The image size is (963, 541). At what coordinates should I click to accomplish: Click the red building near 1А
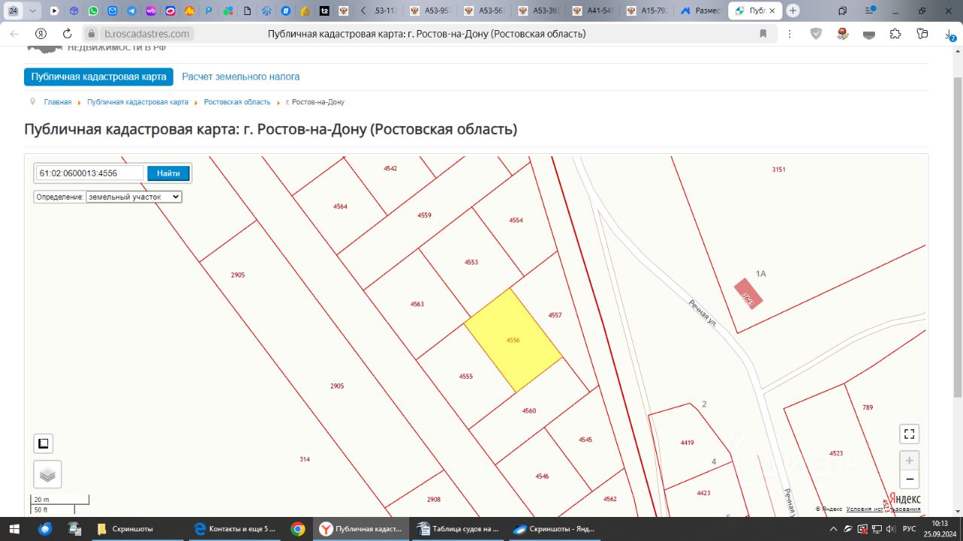click(x=749, y=294)
